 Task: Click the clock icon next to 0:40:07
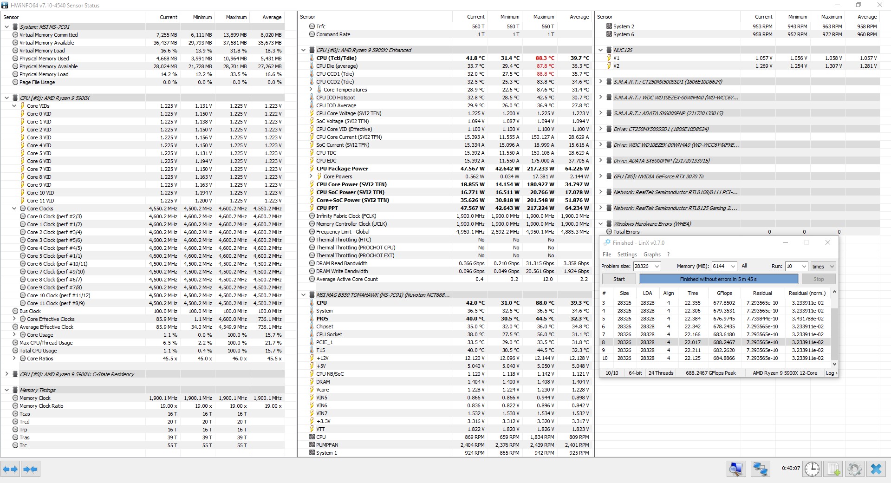[x=812, y=469]
